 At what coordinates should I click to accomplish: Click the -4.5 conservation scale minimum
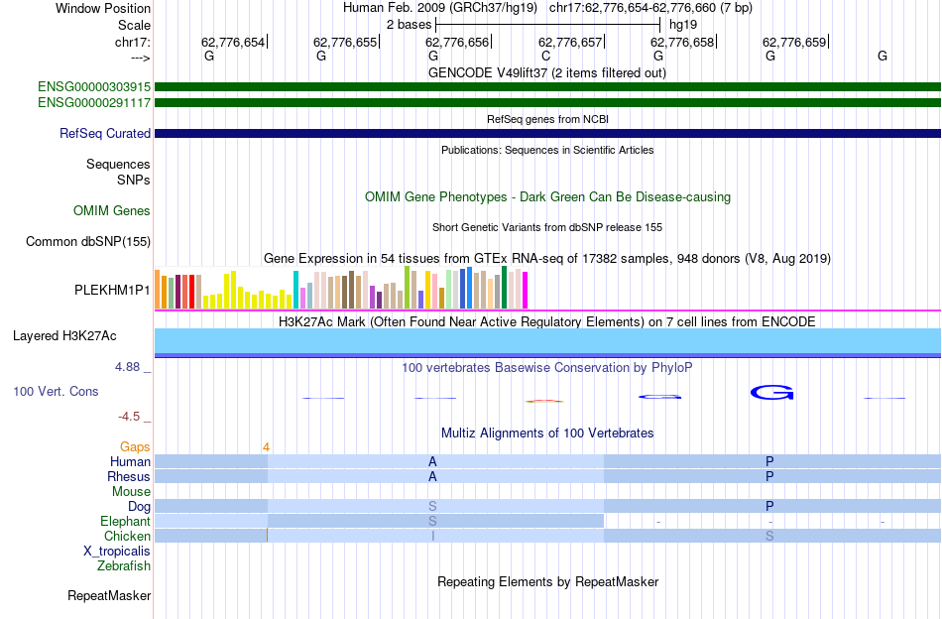pyautogui.click(x=129, y=417)
